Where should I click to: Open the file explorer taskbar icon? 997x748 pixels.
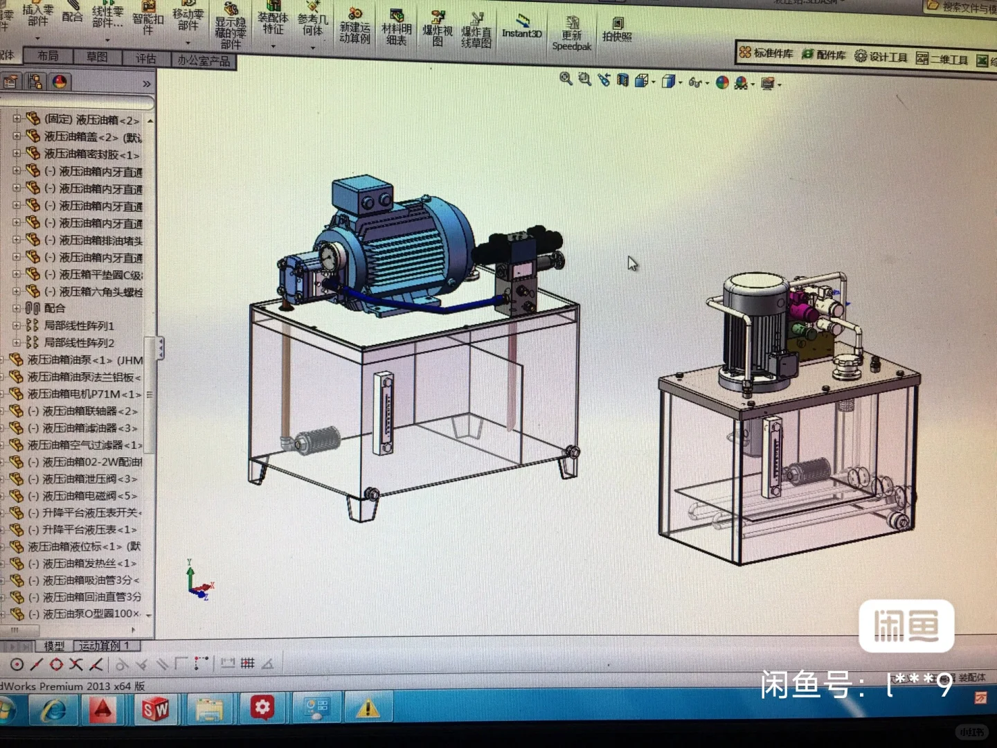[x=209, y=709]
